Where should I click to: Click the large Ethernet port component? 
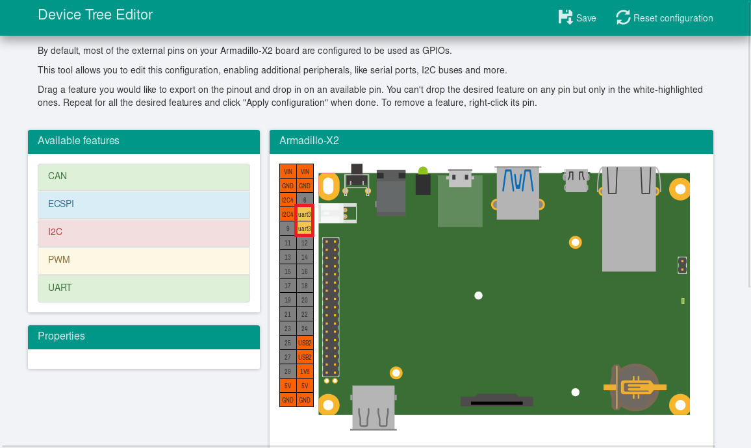(x=628, y=218)
